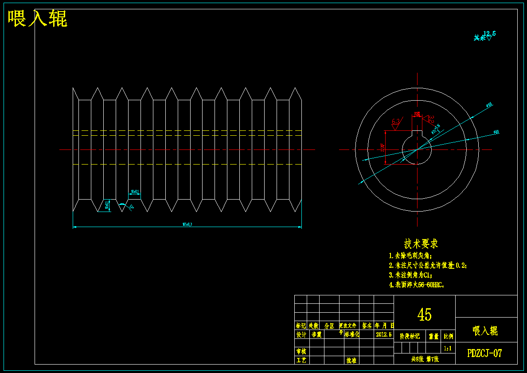527x373 pixels.
Task: Select the 设计 row label
Action: tap(301, 335)
